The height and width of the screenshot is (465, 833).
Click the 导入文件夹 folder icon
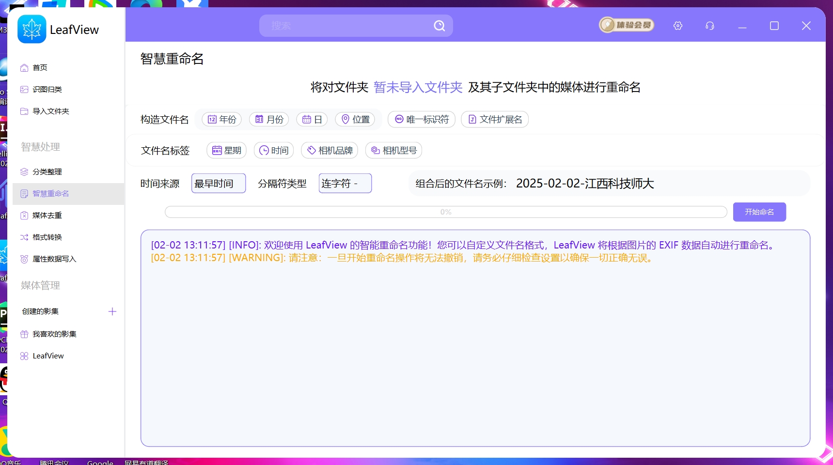pos(24,111)
